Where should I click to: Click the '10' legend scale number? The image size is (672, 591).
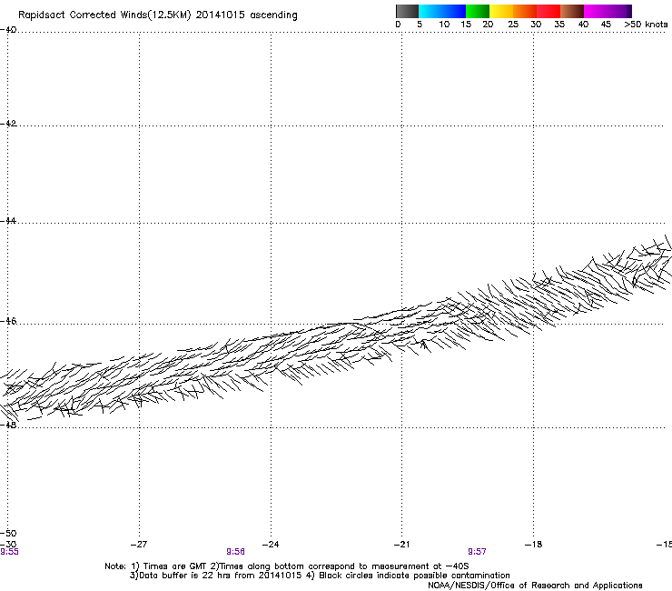444,25
